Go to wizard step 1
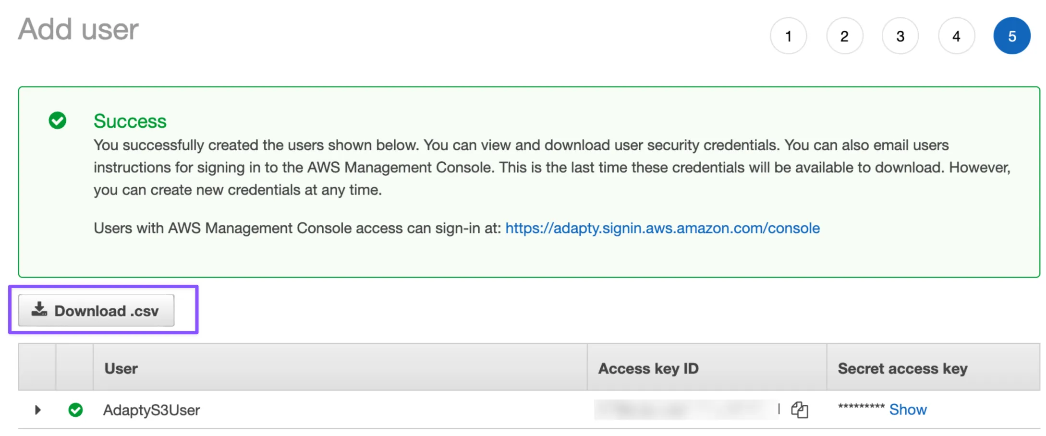This screenshot has height=436, width=1046. click(x=788, y=36)
